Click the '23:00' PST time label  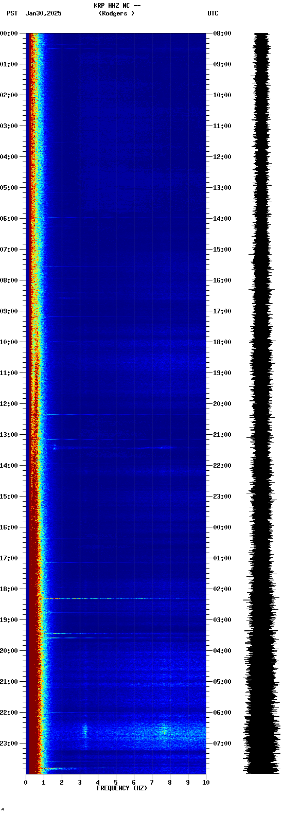(x=9, y=743)
